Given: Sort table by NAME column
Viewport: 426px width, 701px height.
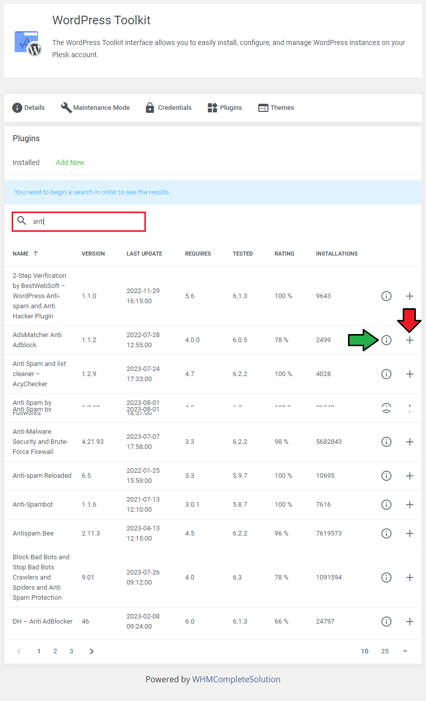Looking at the screenshot, I should pyautogui.click(x=21, y=254).
